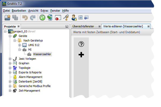161x107 pixels.
Task: Expand the Zeit-Management node
Action: click(10, 91)
